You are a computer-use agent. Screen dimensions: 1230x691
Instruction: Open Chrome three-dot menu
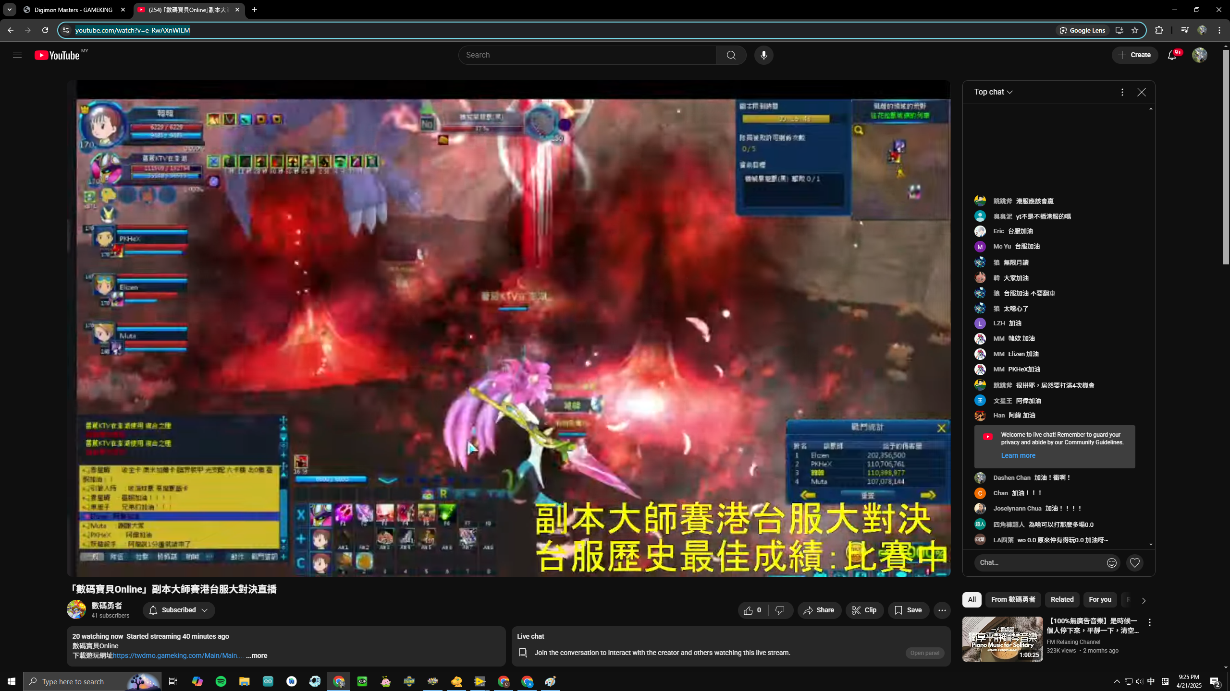(x=1219, y=30)
